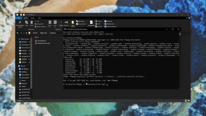Switch to the Home ribbon tab
This screenshot has width=206, height=116.
25,18
